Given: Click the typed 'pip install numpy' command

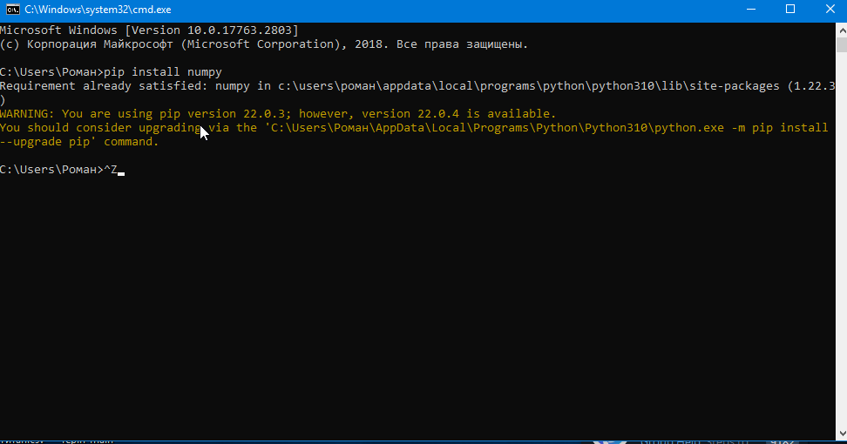Looking at the screenshot, I should (x=163, y=72).
